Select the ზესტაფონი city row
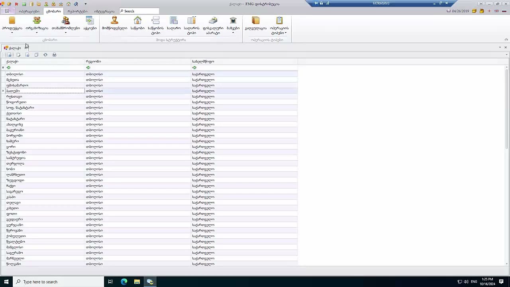510x287 pixels. tap(151, 152)
